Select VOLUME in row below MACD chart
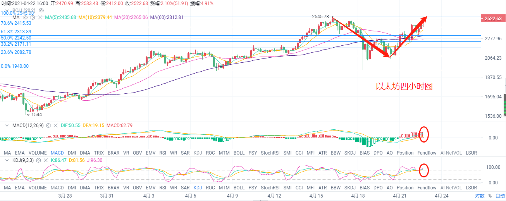506x201 pixels. tap(38, 153)
